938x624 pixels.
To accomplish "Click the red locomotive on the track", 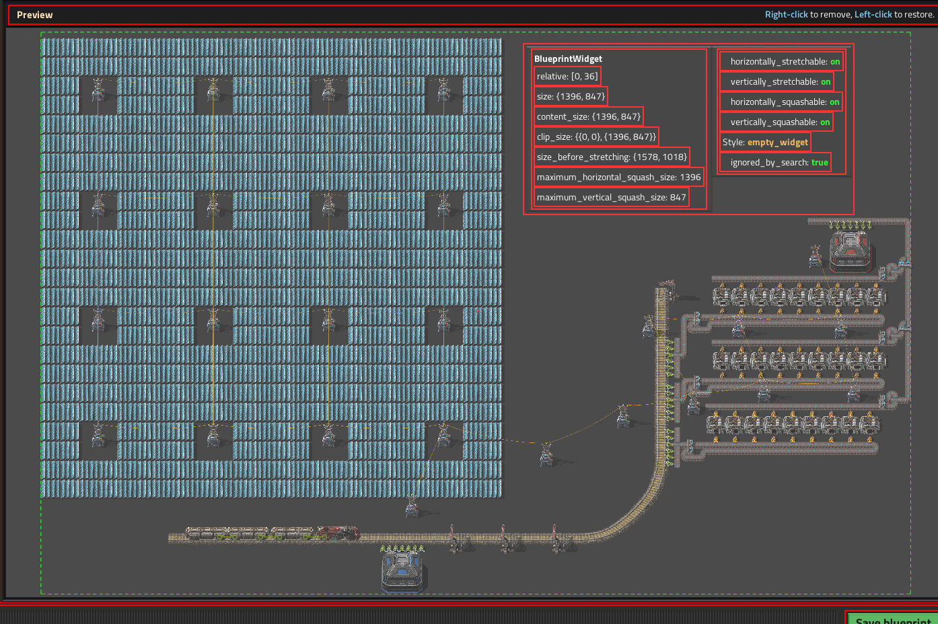I will [x=338, y=533].
